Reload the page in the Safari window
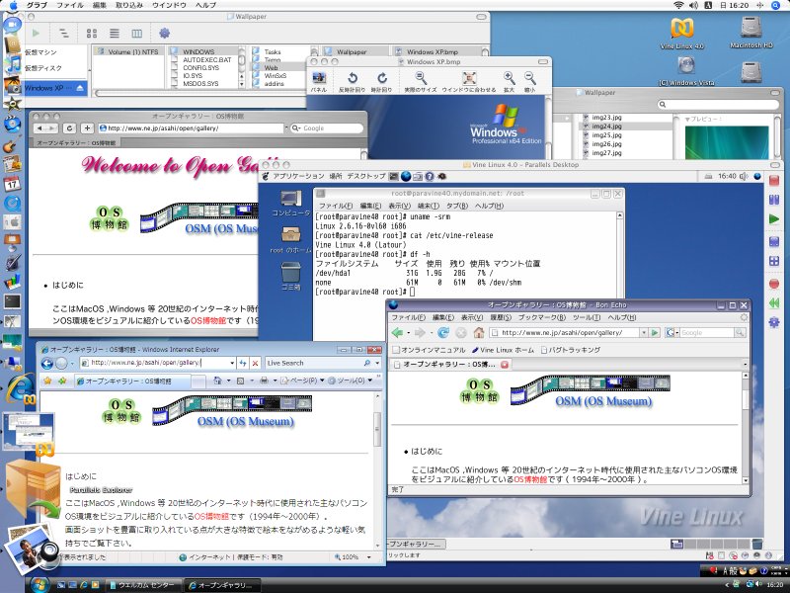Viewport: 790px width, 593px height. click(69, 128)
